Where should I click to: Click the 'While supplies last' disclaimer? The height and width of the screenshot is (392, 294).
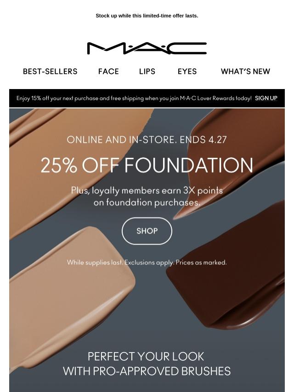[x=147, y=263]
